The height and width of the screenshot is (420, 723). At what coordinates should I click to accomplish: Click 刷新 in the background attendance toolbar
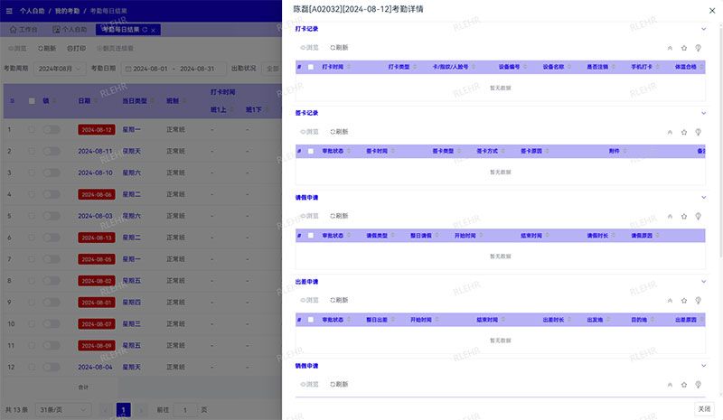click(47, 49)
